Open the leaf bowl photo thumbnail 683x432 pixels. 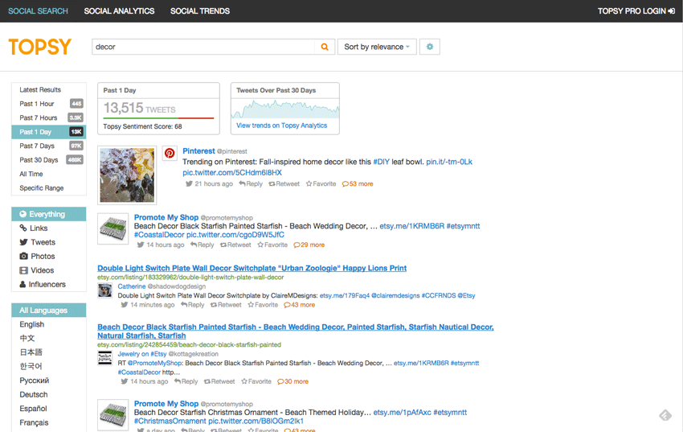tap(127, 175)
